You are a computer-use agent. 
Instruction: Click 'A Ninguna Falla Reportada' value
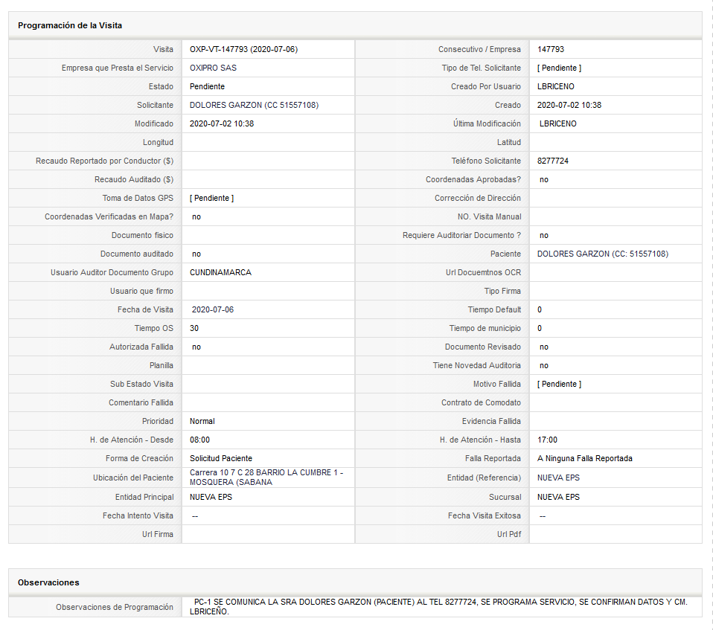click(585, 459)
